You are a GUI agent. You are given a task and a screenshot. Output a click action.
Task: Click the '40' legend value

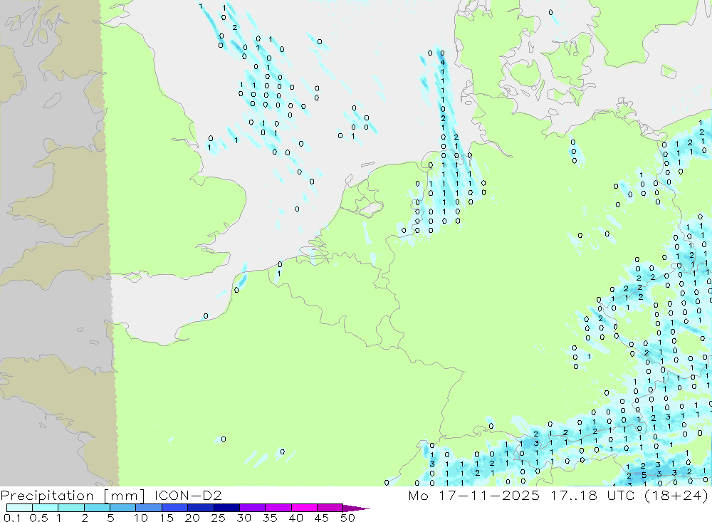(295, 518)
